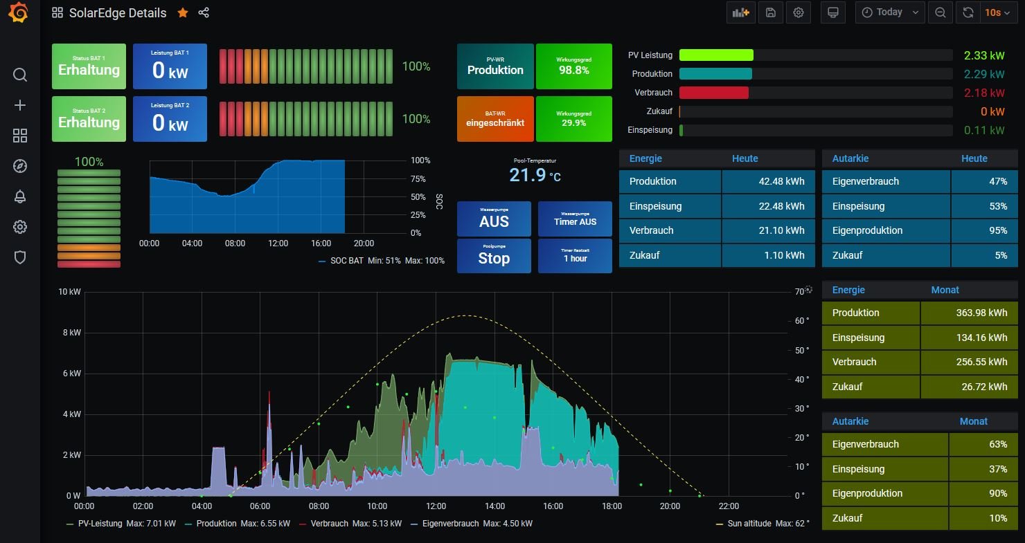Toggle the star to unfavorite dashboard
The image size is (1025, 543).
[183, 12]
